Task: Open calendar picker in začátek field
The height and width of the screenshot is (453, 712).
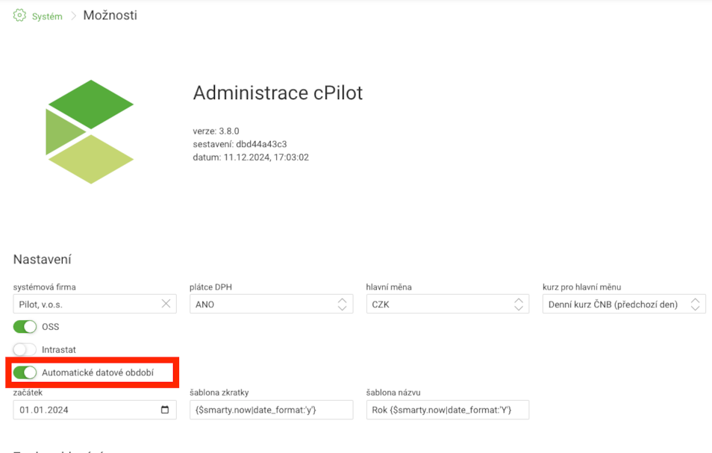Action: 165,410
